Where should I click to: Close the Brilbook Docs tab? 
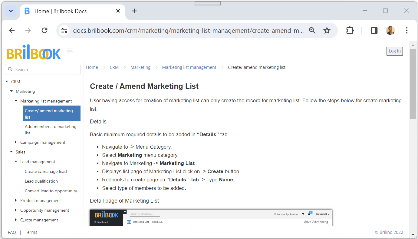(x=118, y=11)
